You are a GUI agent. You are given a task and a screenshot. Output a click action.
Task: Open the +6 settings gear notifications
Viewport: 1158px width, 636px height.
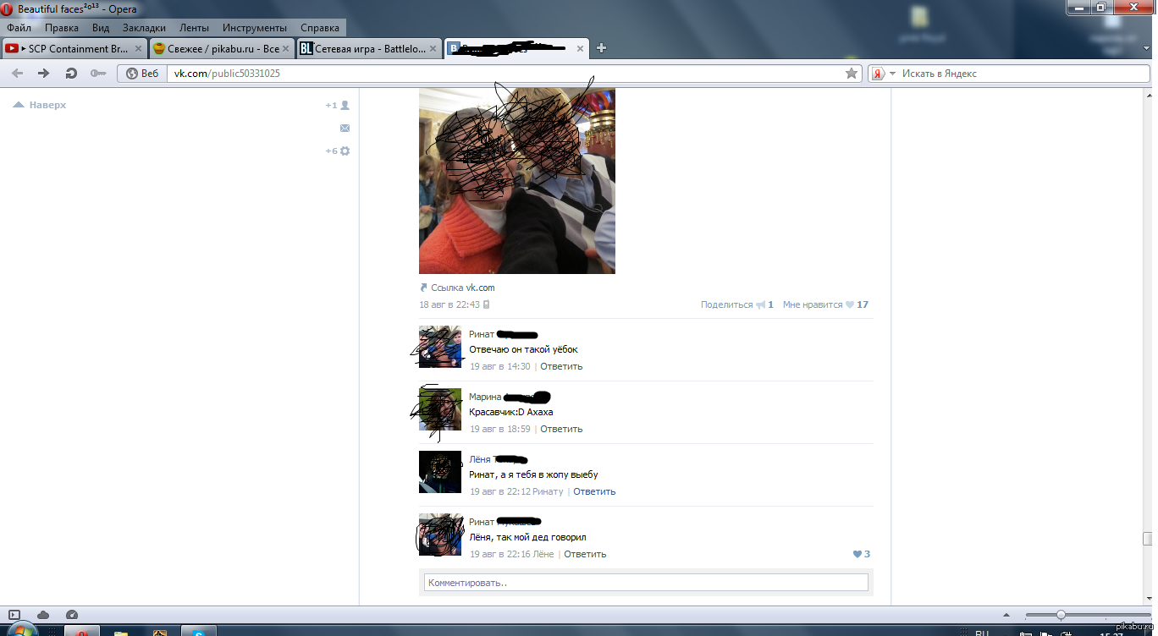(338, 151)
